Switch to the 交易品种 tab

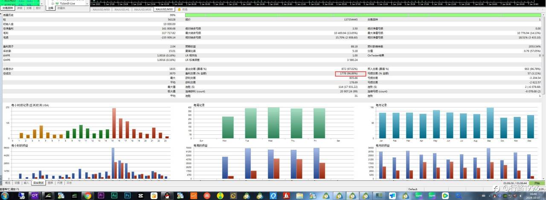click(x=7, y=8)
